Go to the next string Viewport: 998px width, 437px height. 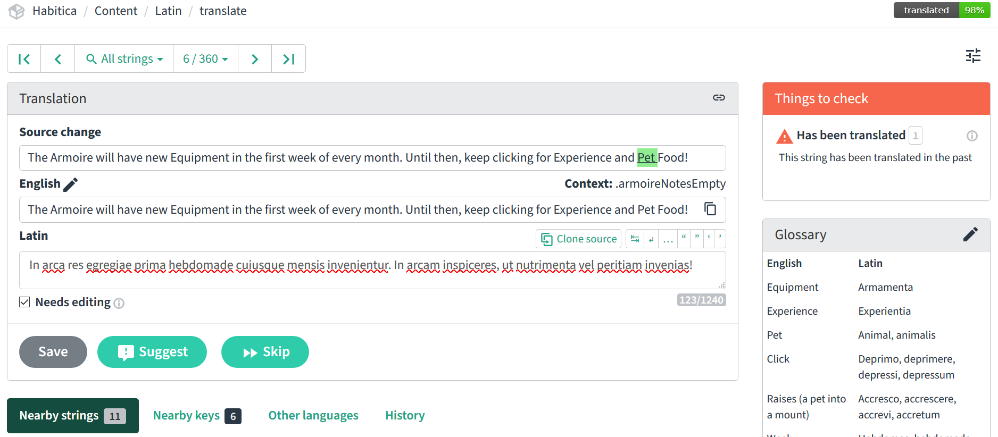(255, 59)
